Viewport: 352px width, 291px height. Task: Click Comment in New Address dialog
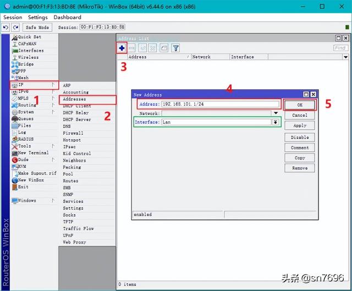300,147
